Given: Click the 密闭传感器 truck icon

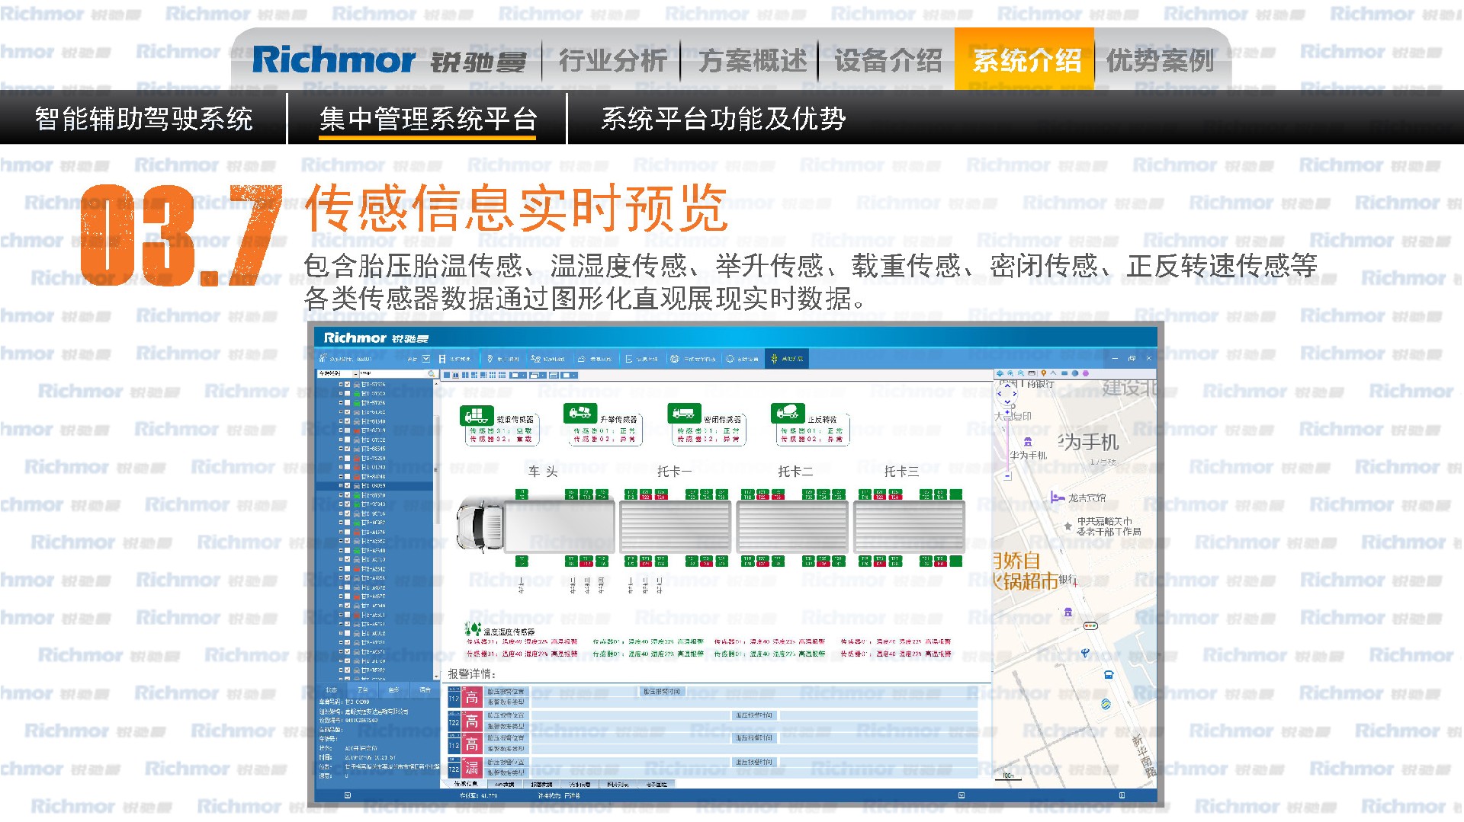Looking at the screenshot, I should coord(684,413).
